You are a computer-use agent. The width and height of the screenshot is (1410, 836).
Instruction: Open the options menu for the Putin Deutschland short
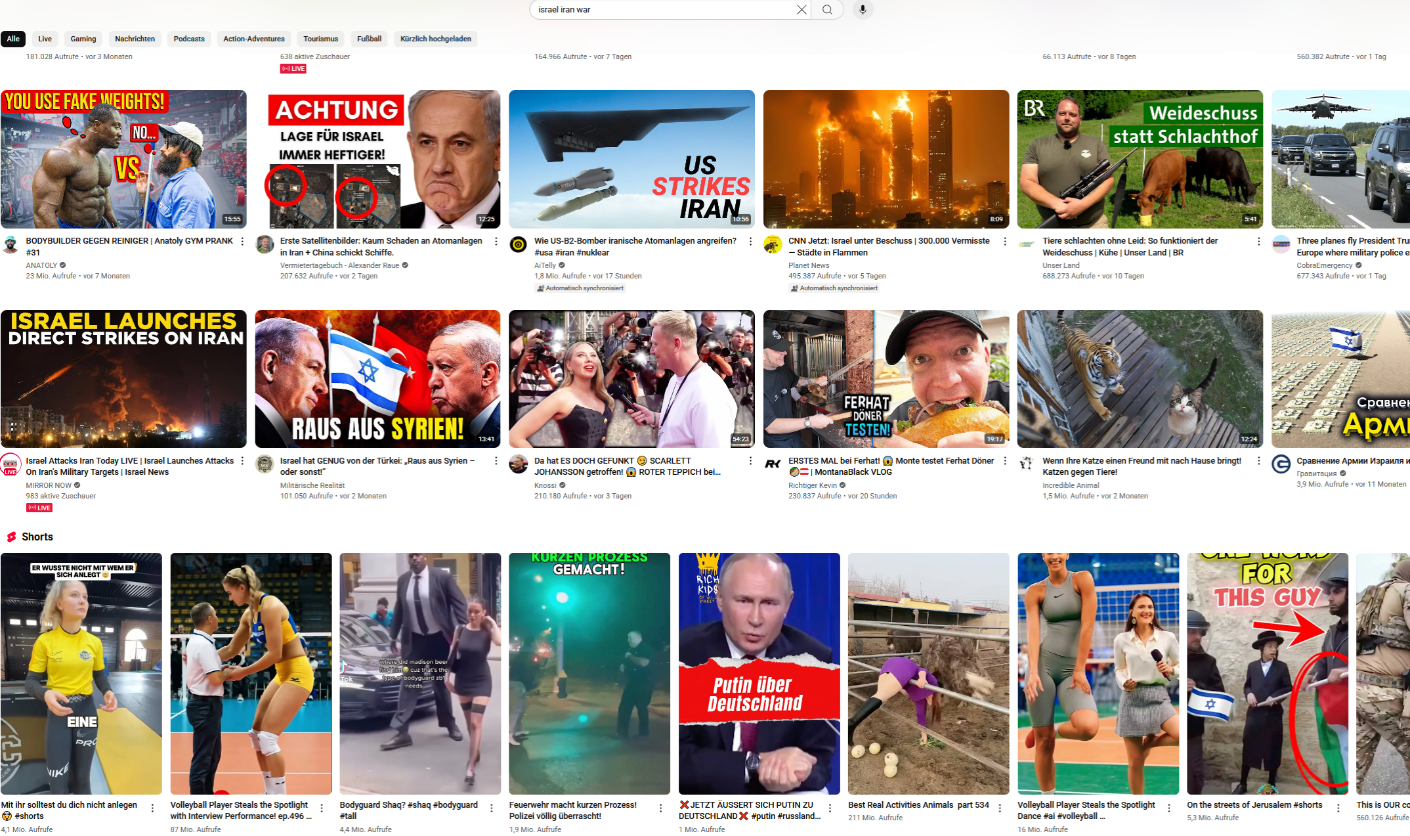[830, 808]
